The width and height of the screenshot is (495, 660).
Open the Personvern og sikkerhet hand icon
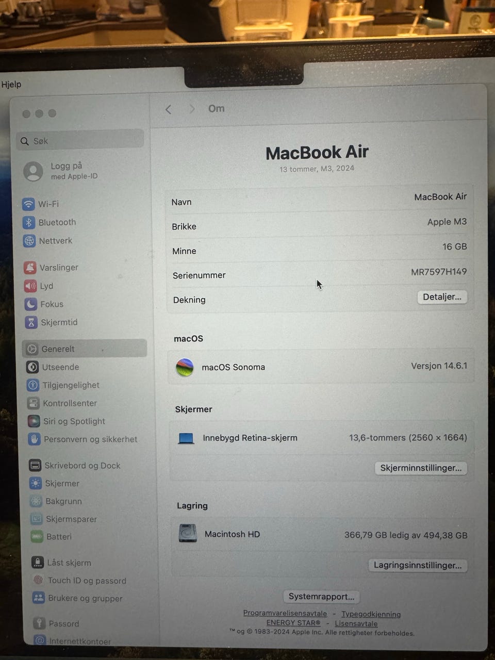click(x=35, y=439)
